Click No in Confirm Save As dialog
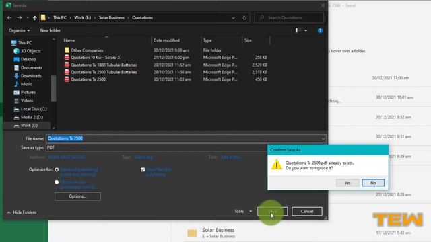 coord(373,183)
